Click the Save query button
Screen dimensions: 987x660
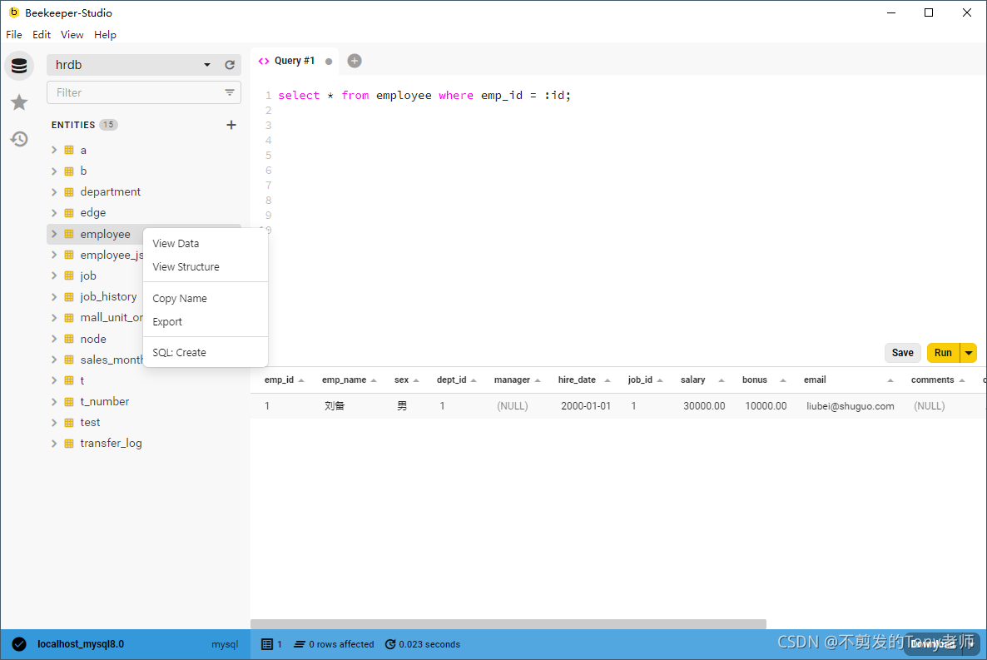902,353
